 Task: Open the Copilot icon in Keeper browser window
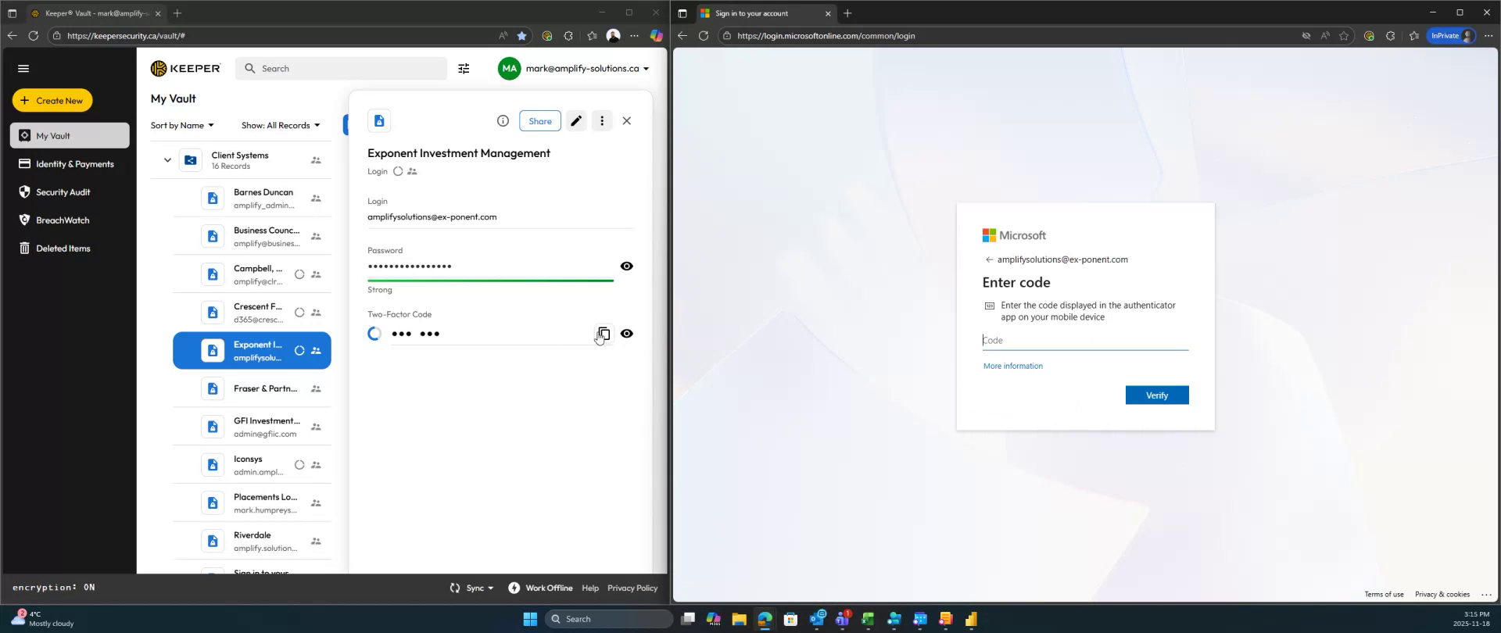click(656, 36)
